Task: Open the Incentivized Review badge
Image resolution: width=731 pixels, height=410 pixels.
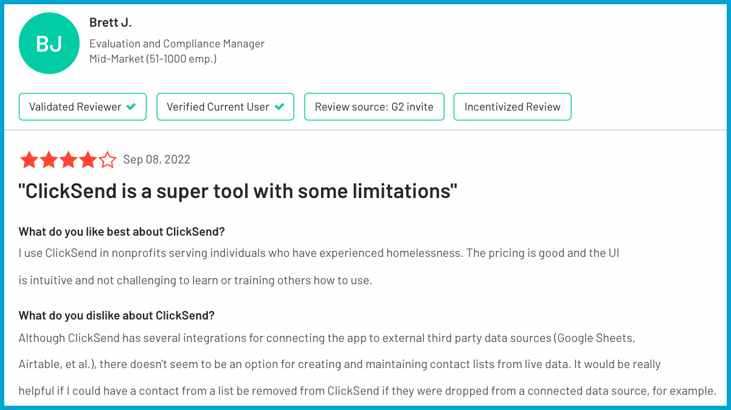Action: (x=513, y=107)
